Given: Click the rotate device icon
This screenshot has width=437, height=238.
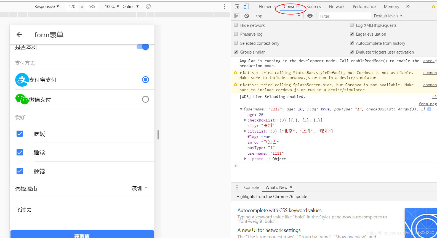Looking at the screenshot, I should 148,6.
